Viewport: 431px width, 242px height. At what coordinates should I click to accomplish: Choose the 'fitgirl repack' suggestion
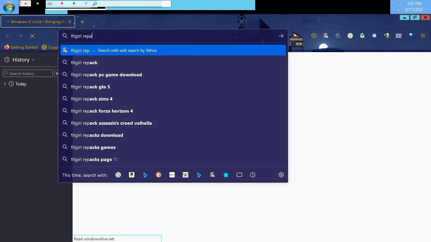(x=173, y=63)
